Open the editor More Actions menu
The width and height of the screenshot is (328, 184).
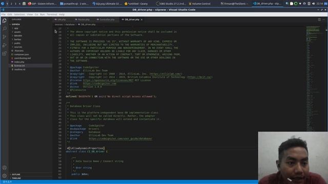(x=324, y=19)
